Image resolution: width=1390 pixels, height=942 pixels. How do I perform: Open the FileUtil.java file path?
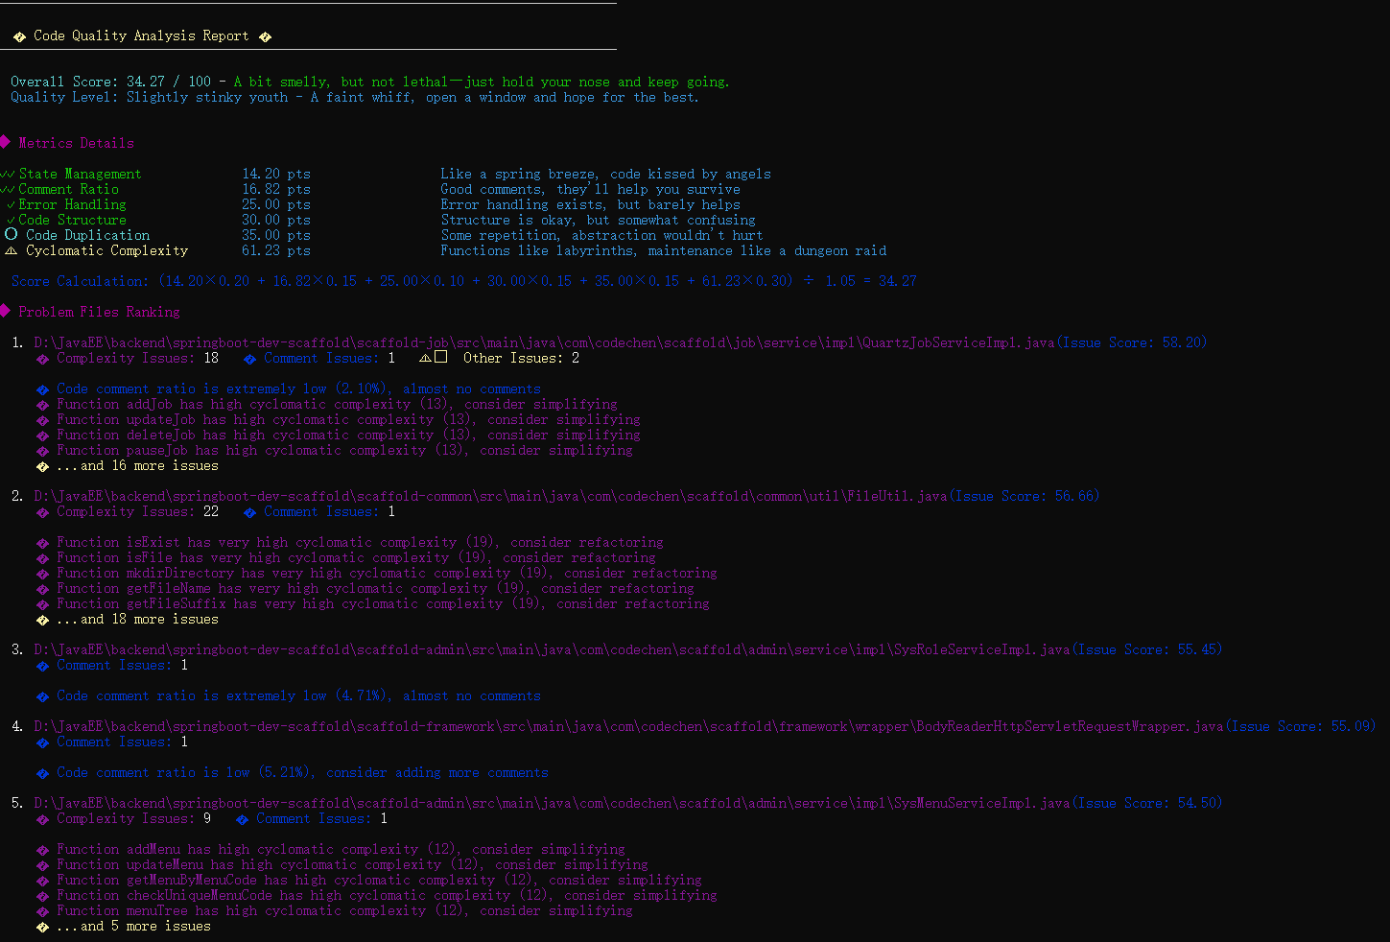[489, 496]
